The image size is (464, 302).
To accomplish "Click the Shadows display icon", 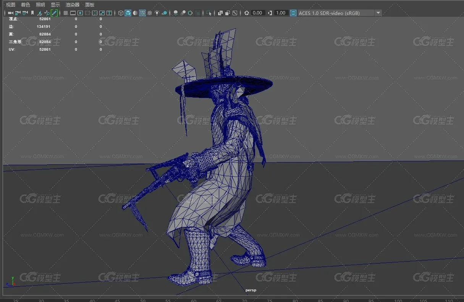I will pos(165,13).
